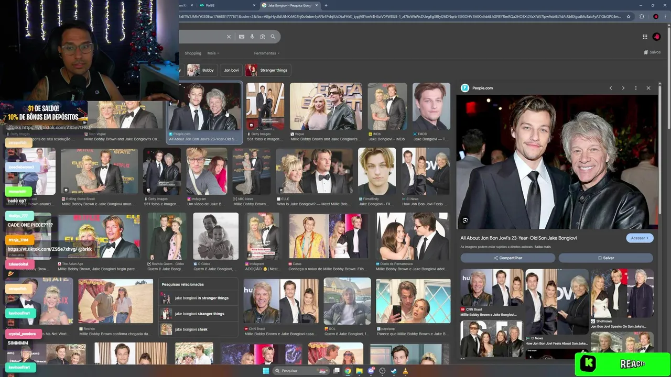The width and height of the screenshot is (671, 377).
Task: Save the image with Salvar button
Action: [605, 258]
